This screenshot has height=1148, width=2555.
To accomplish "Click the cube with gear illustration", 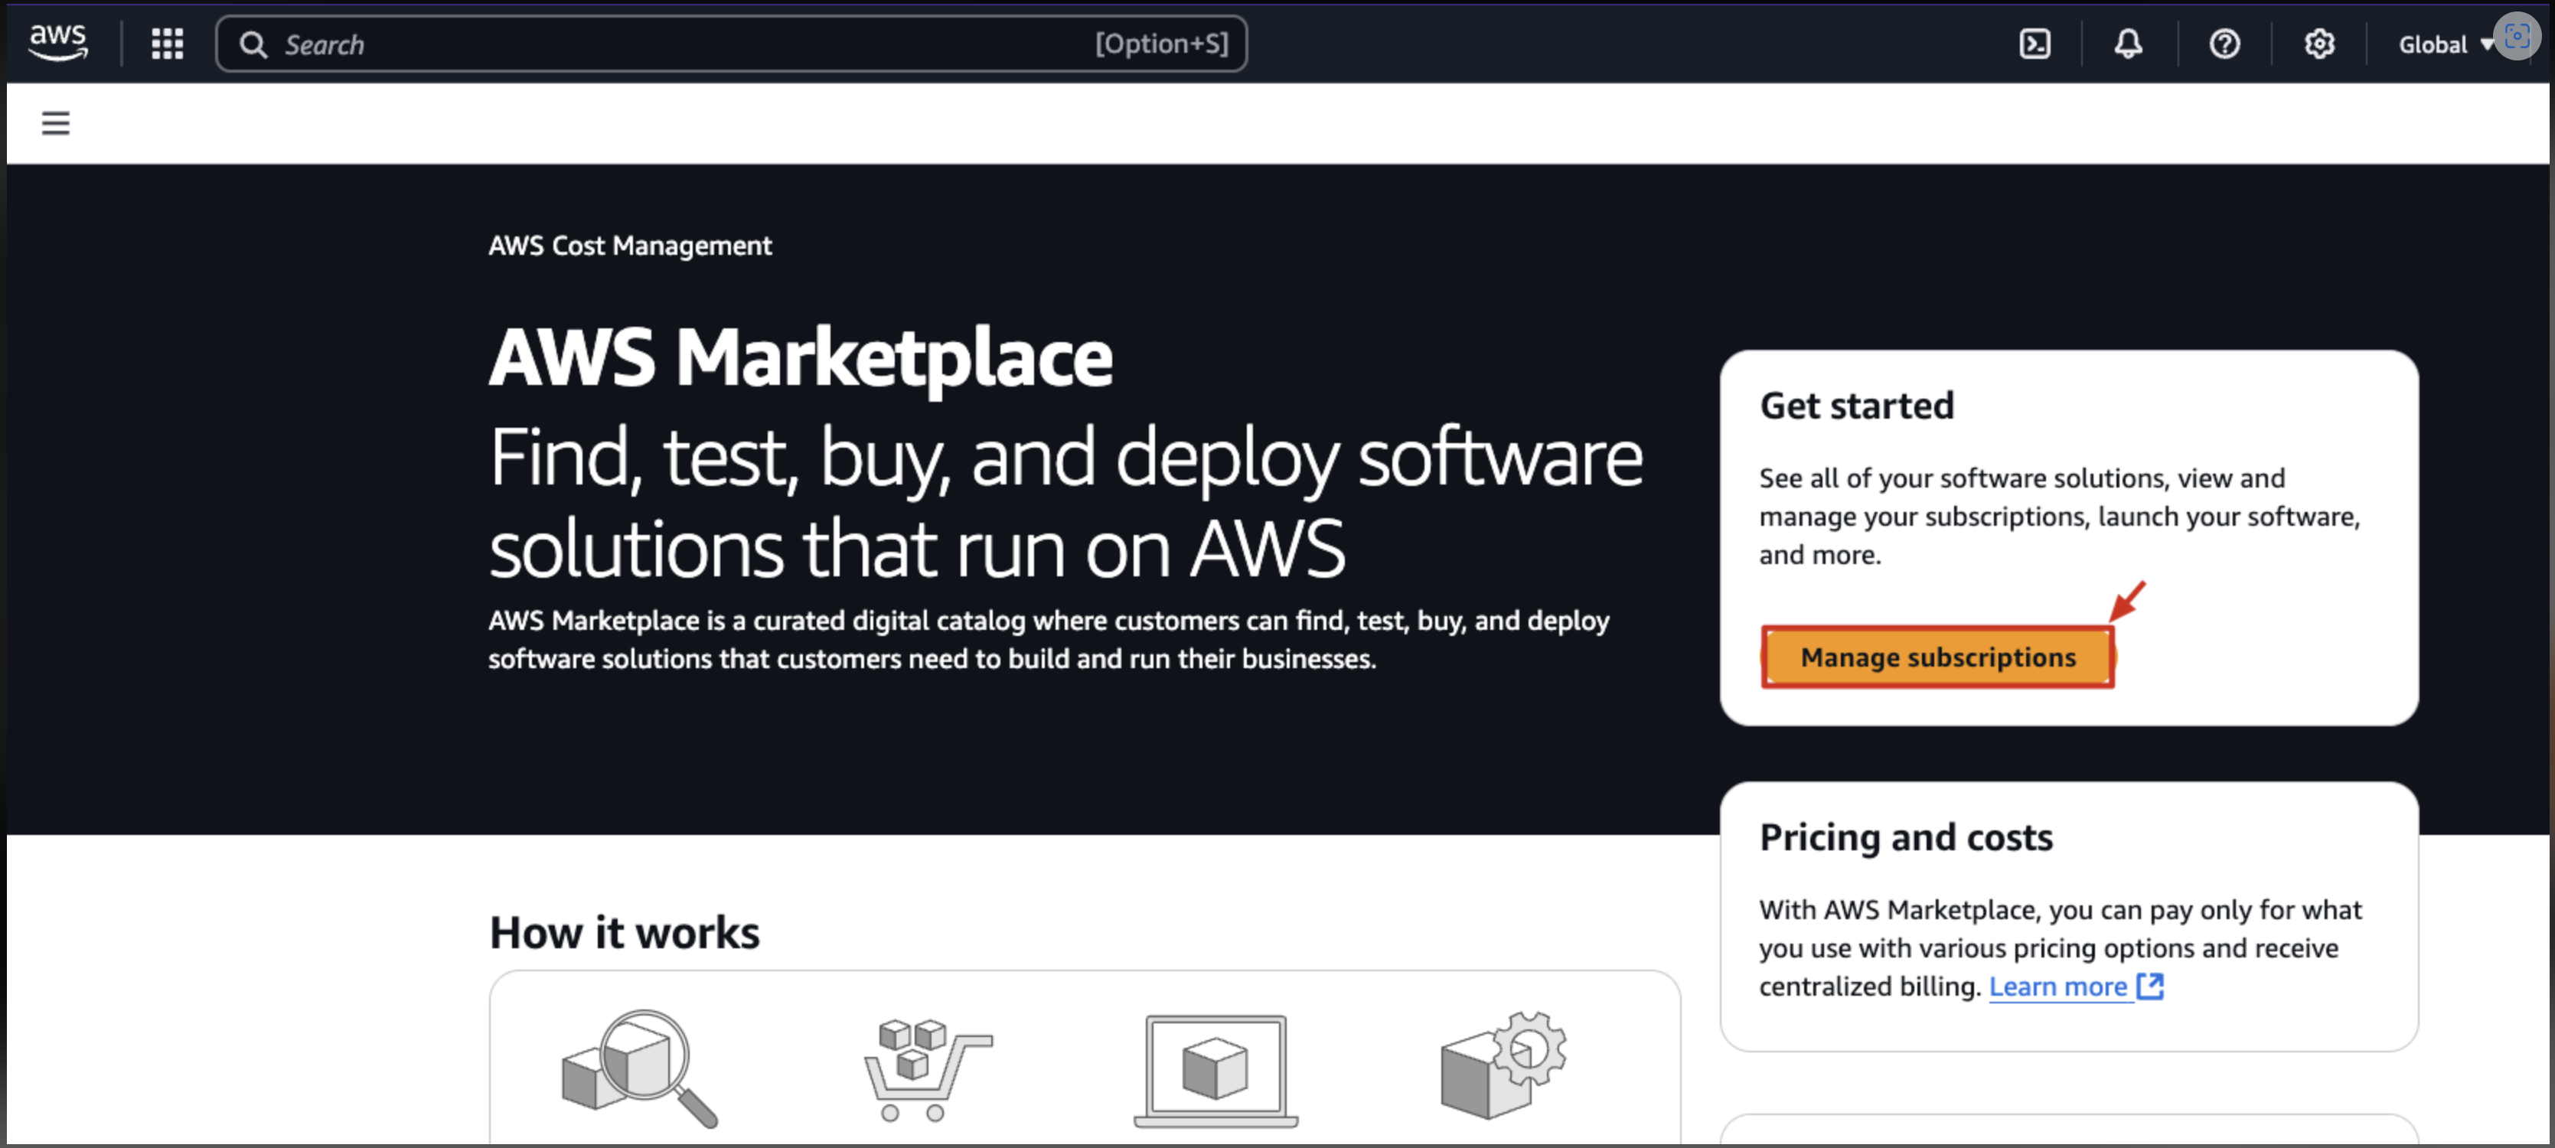I will click(1502, 1065).
